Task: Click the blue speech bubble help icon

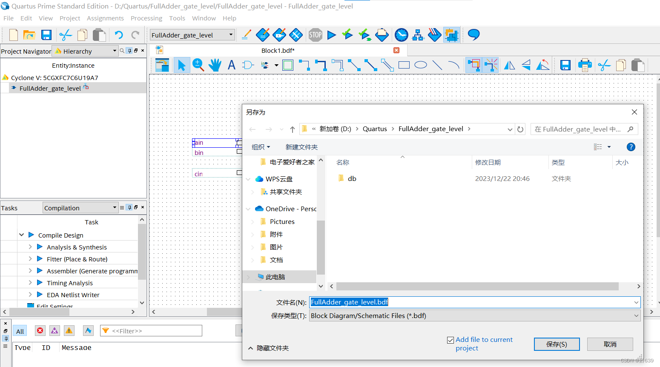Action: (x=473, y=35)
